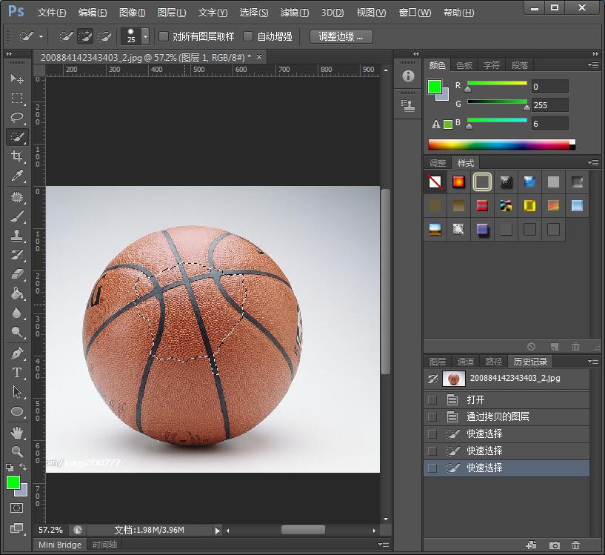Open the tool preset picker dropdown
Screen dimensions: 605x555
click(41, 37)
